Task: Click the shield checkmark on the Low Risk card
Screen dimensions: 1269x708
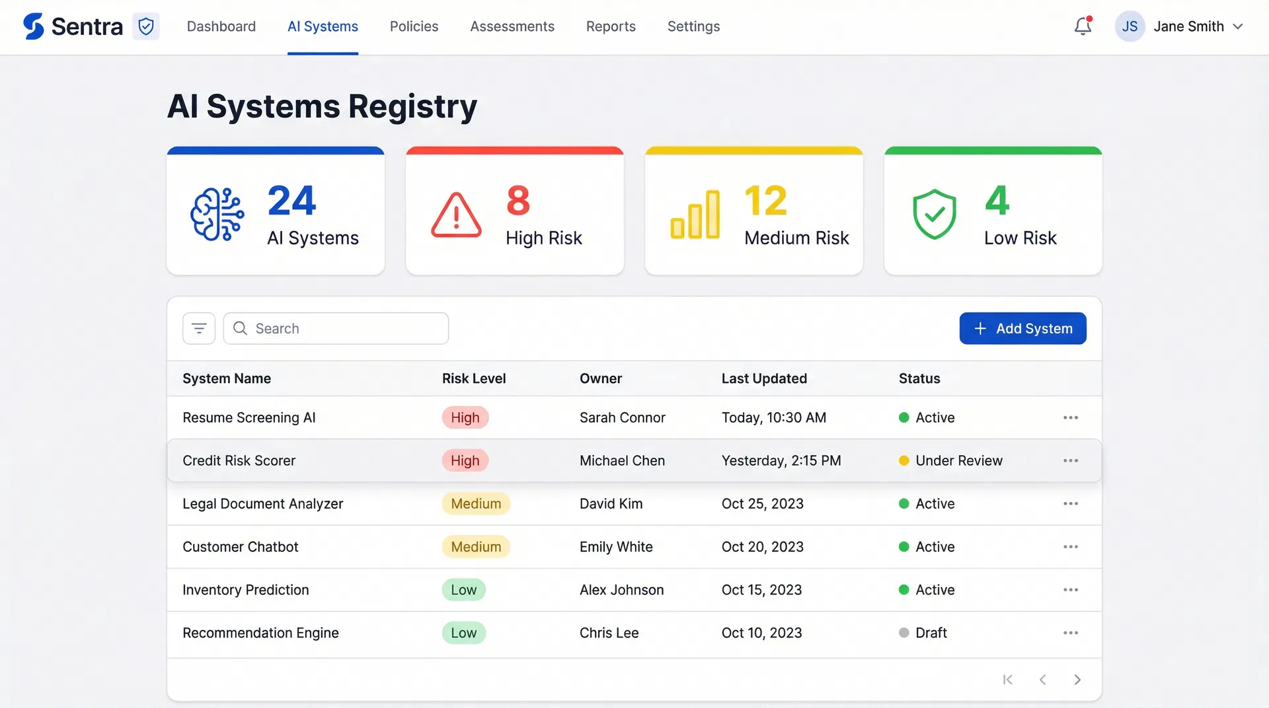Action: tap(934, 213)
